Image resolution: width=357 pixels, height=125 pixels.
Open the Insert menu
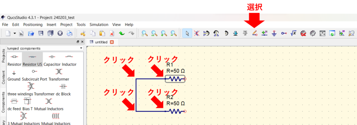[x=52, y=25]
